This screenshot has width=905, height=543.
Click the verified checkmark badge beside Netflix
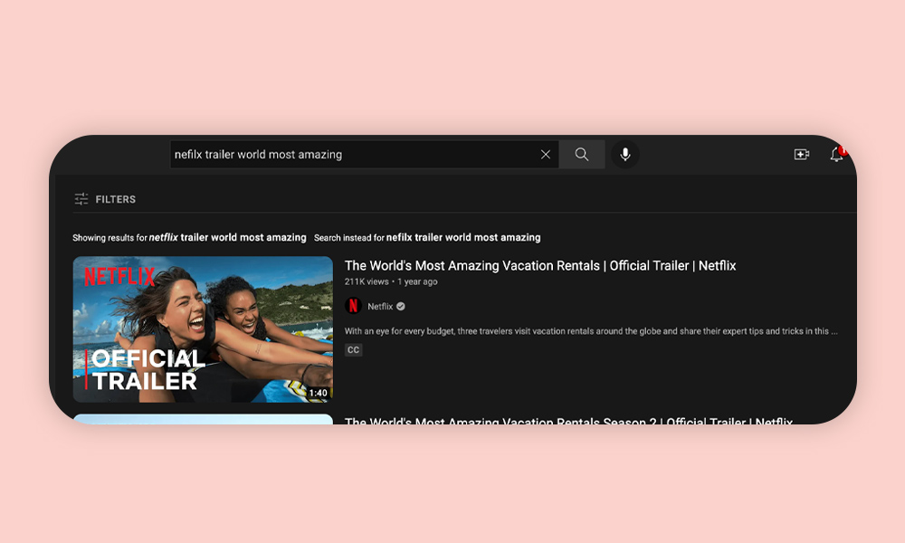click(x=401, y=307)
